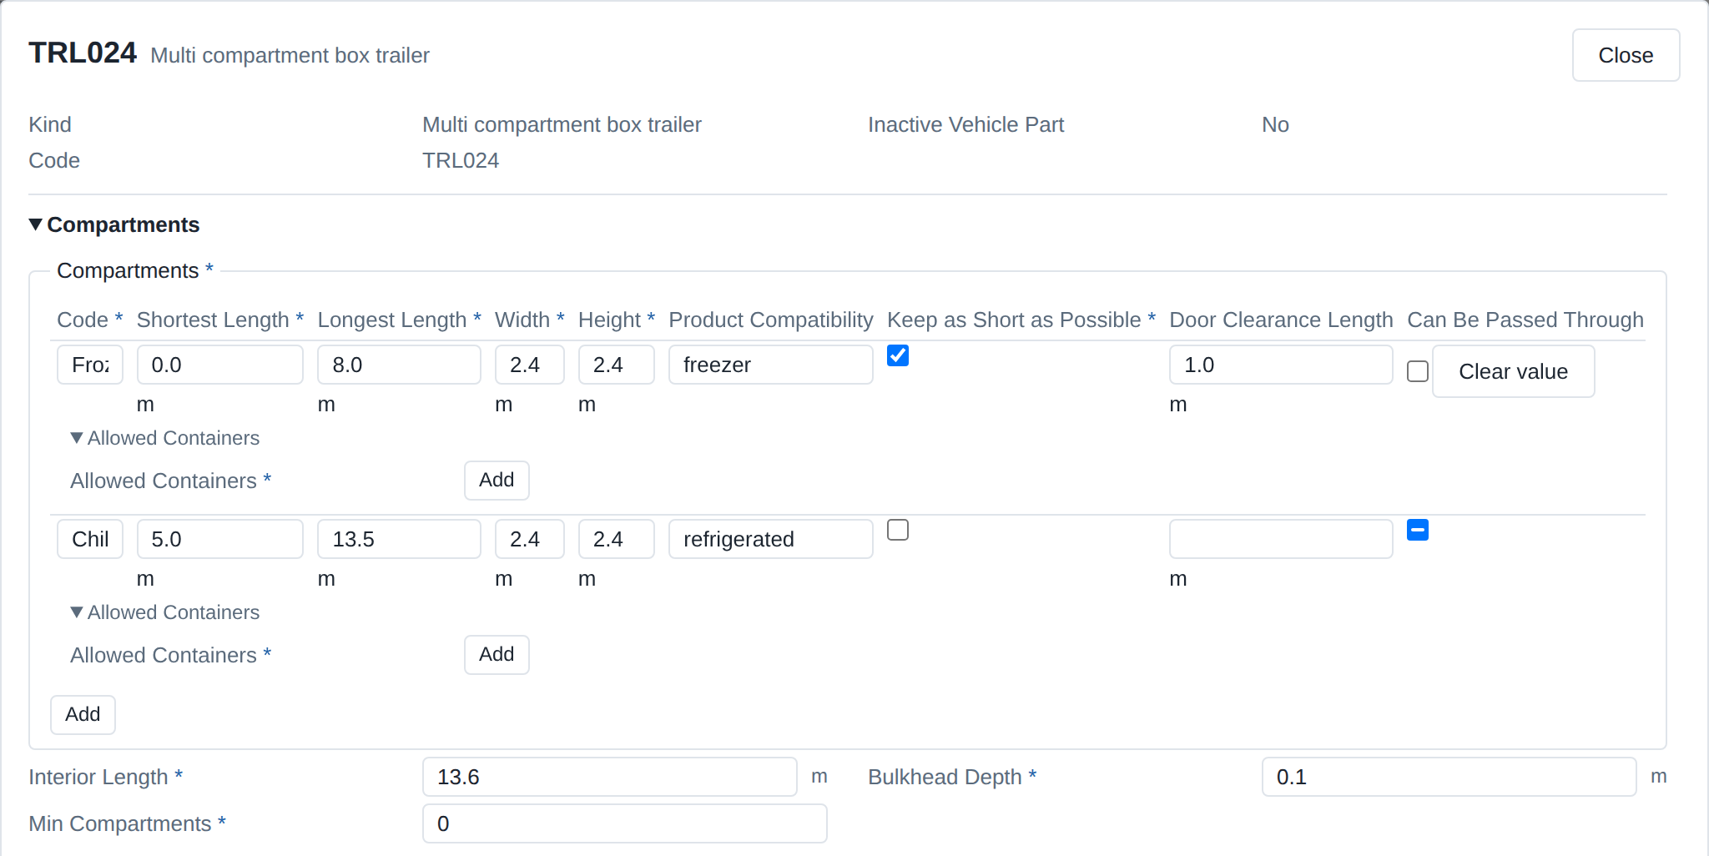Image resolution: width=1709 pixels, height=856 pixels.
Task: Click the Bulkhead Depth label
Action: 952,777
